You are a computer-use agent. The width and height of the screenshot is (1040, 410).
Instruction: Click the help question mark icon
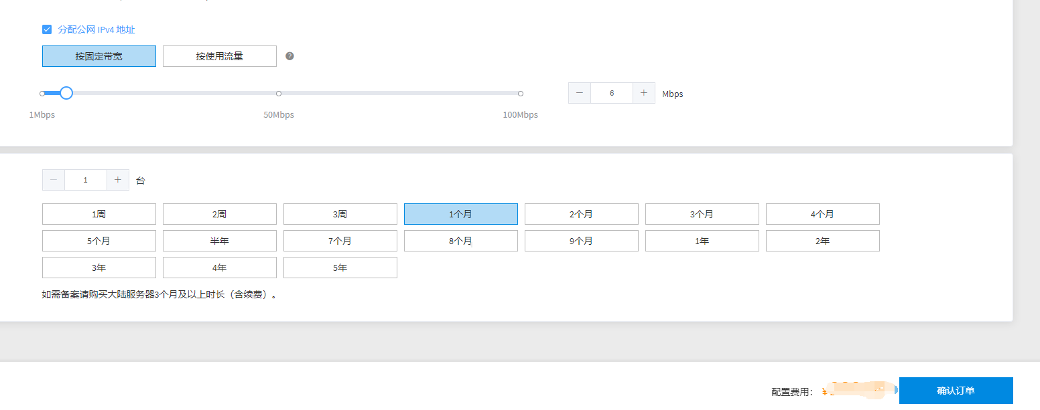pos(289,56)
